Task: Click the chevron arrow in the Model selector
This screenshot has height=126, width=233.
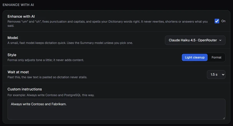Action: tap(220, 40)
